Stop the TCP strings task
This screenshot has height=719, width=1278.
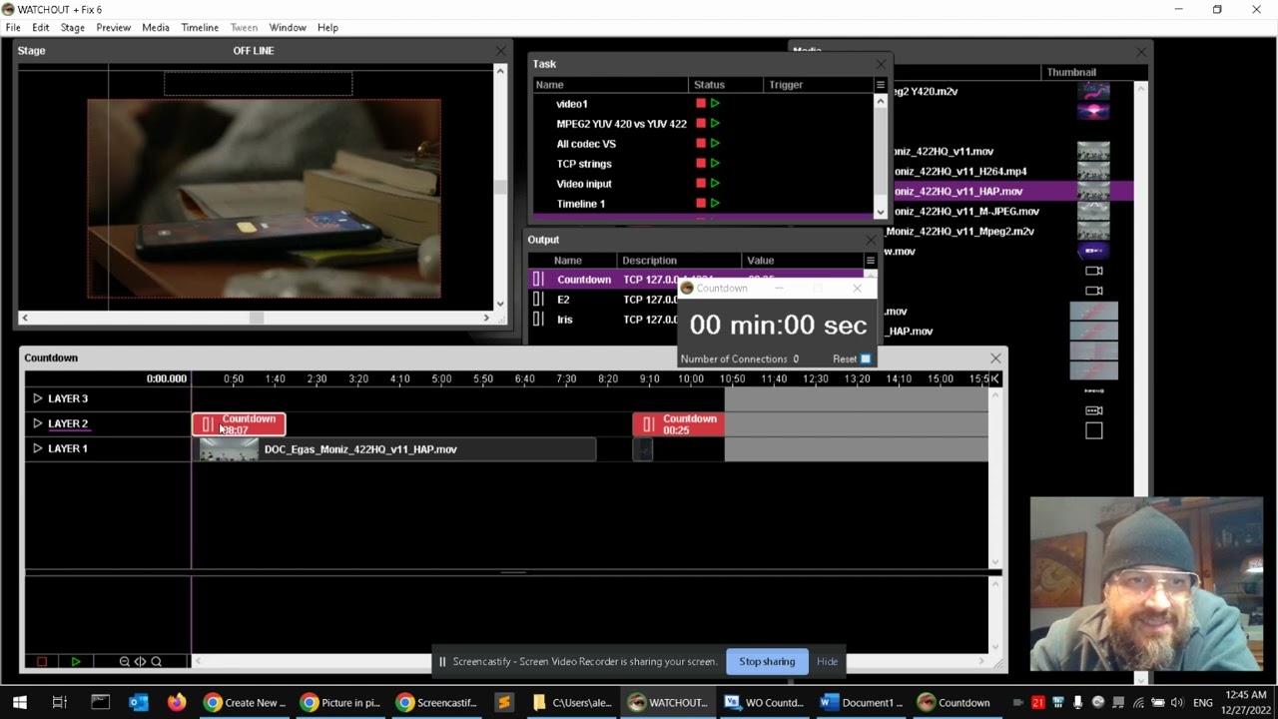[701, 164]
